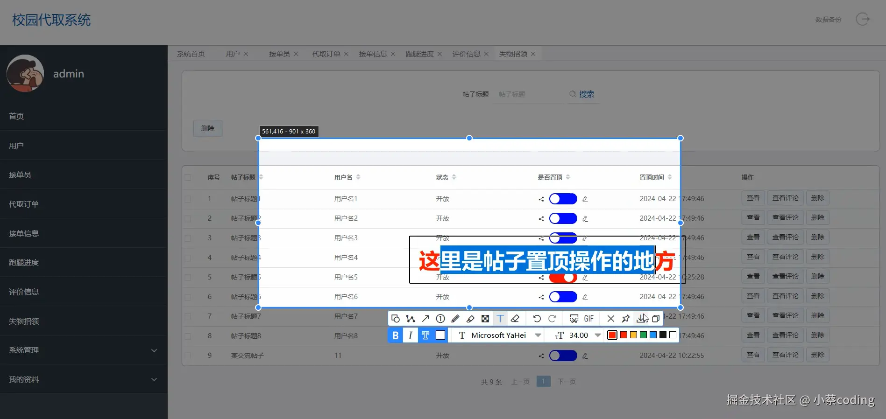Screen dimensions: 886x419
Task: Toggle bold text formatting
Action: [396, 335]
